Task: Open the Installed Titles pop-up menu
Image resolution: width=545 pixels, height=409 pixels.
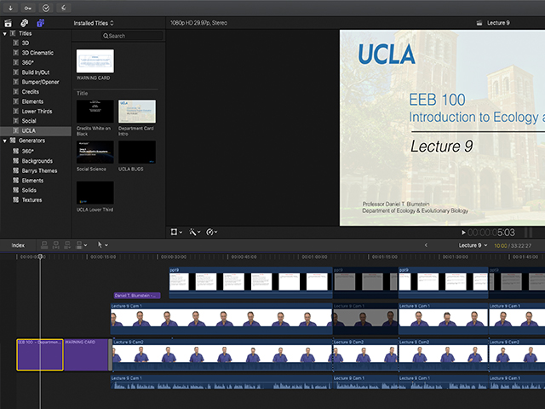Action: point(94,23)
